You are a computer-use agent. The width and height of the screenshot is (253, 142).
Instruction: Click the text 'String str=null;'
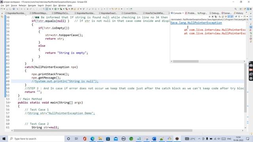tap(45, 127)
